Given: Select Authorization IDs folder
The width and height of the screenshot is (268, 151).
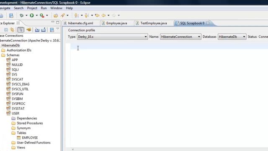Looking at the screenshot, I should pos(19,50).
